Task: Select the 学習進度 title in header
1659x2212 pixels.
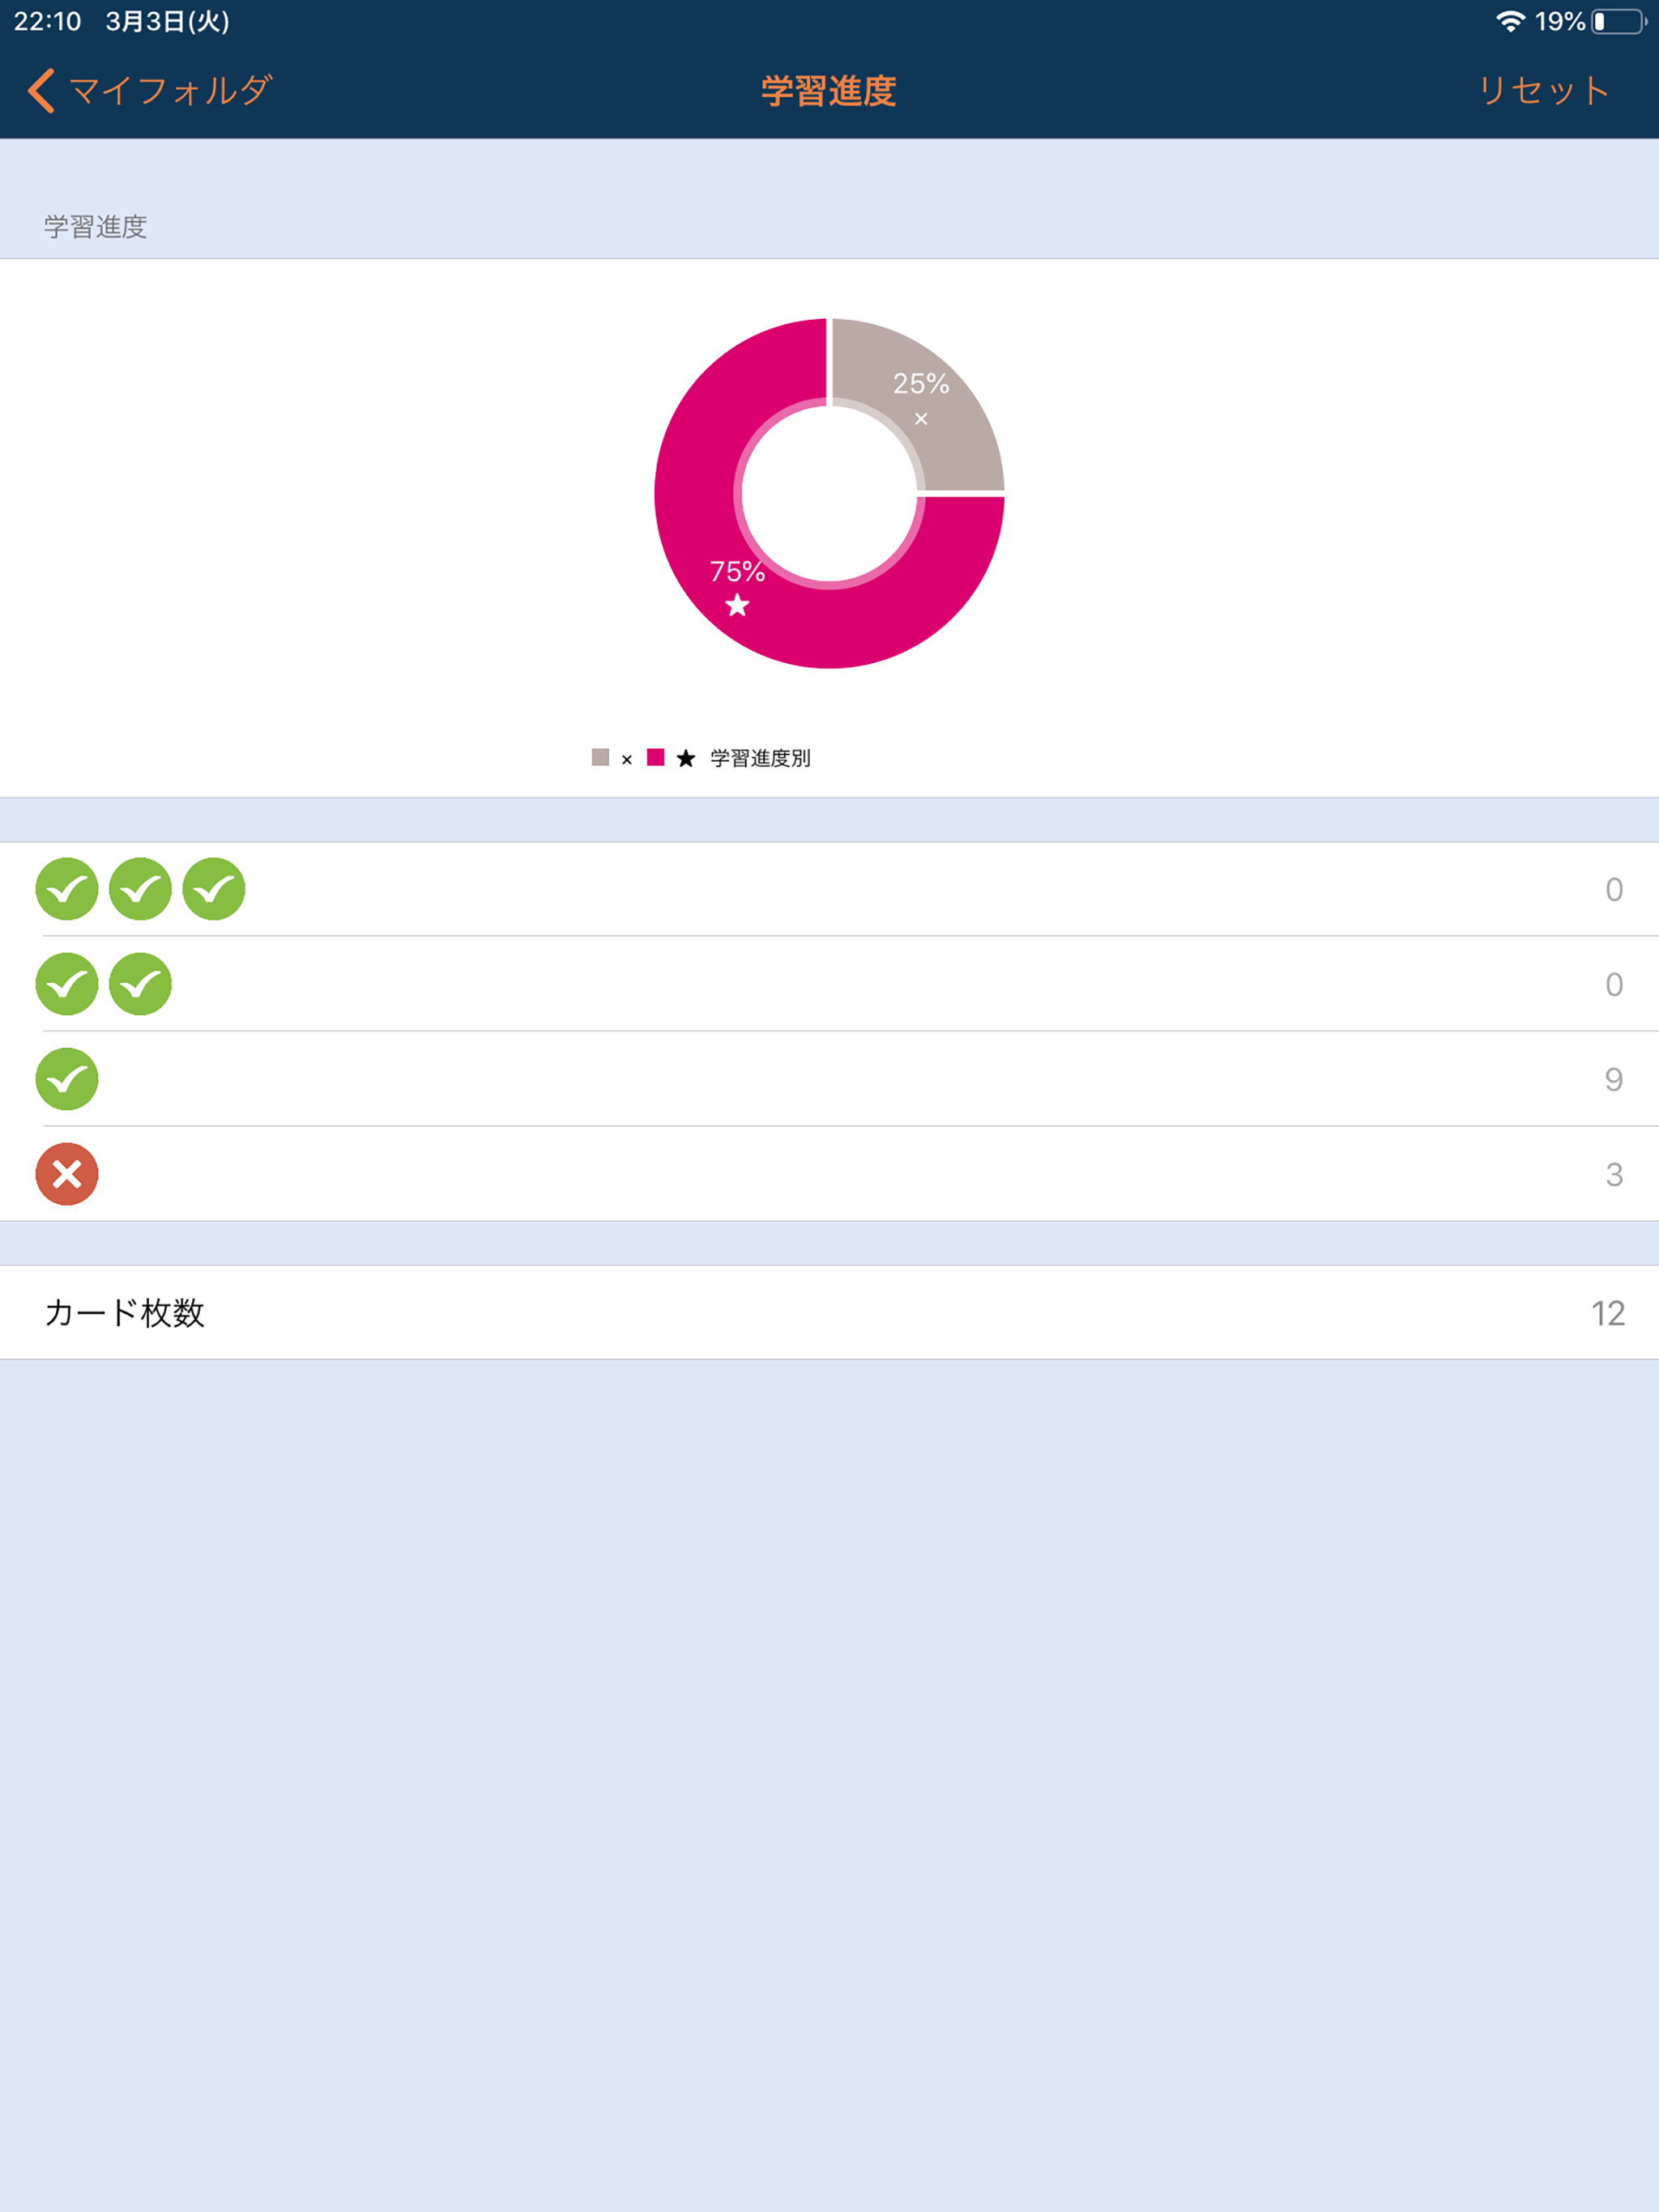Action: coord(829,91)
